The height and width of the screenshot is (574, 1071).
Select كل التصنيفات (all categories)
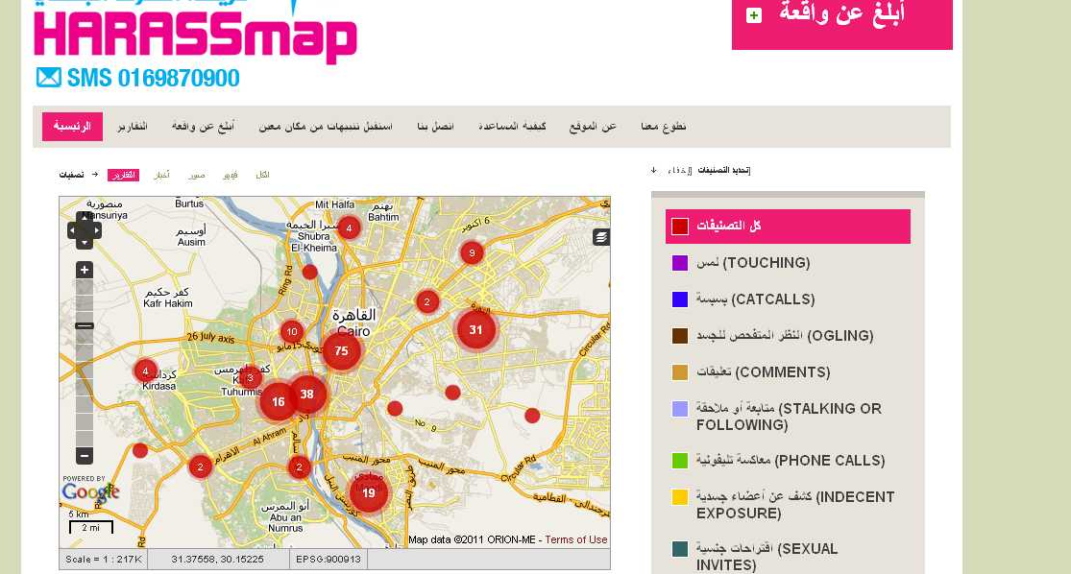(789, 226)
